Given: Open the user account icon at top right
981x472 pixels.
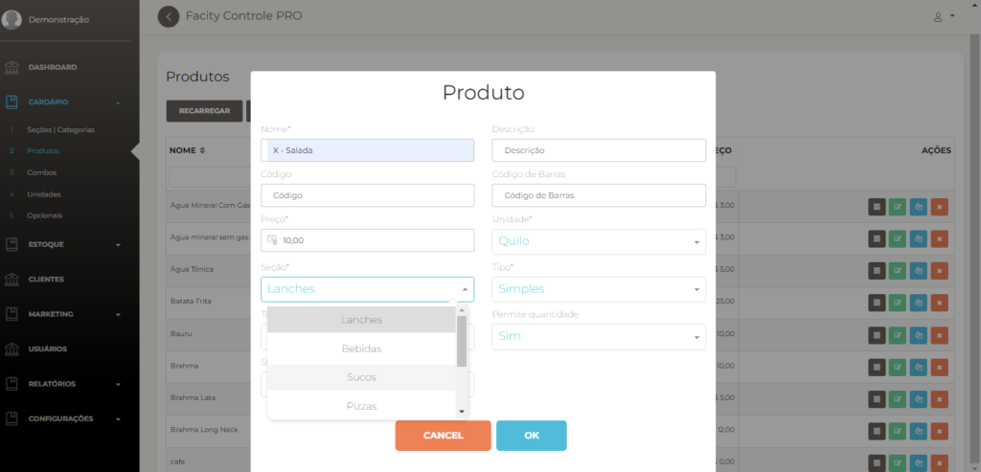Looking at the screenshot, I should (x=938, y=17).
